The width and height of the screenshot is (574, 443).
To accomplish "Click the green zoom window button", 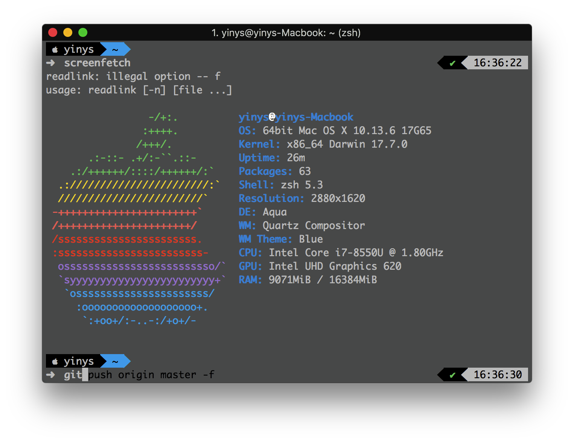I will pos(83,33).
